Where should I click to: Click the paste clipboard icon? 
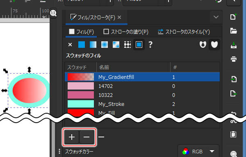point(233,135)
